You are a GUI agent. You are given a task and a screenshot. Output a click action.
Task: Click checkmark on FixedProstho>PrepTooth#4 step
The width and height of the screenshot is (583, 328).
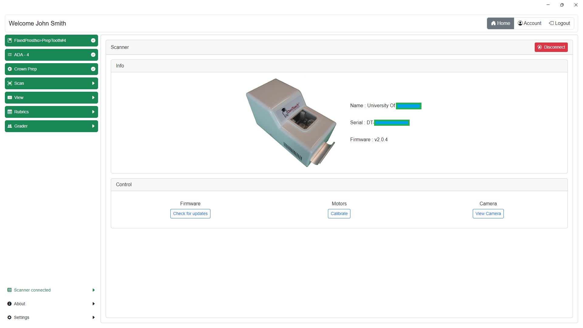[x=93, y=40]
